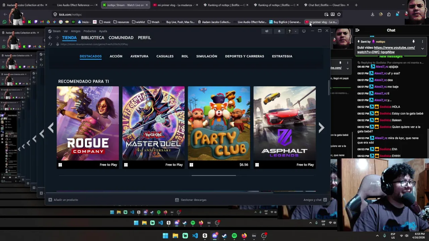Screen dimensions: 429x241
Task: Switch to Chat Bot BotRix browser tab
Action: [327, 5]
